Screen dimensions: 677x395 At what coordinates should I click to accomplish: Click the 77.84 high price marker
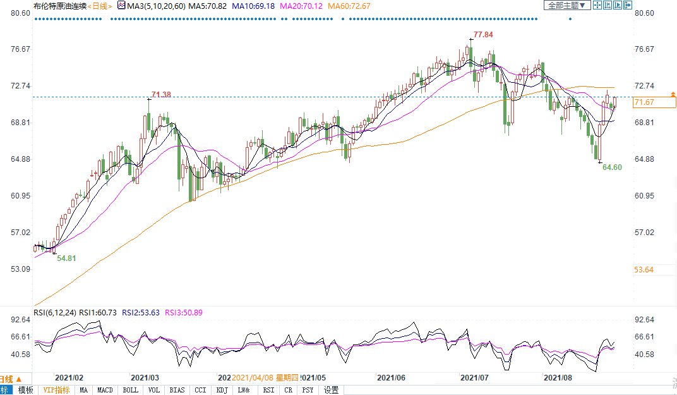[482, 35]
